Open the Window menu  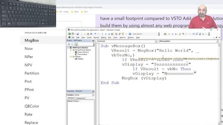click(131, 37)
